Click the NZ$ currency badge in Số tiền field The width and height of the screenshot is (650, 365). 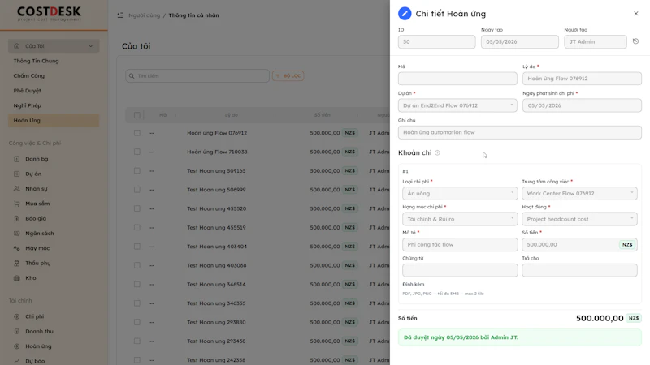click(627, 245)
